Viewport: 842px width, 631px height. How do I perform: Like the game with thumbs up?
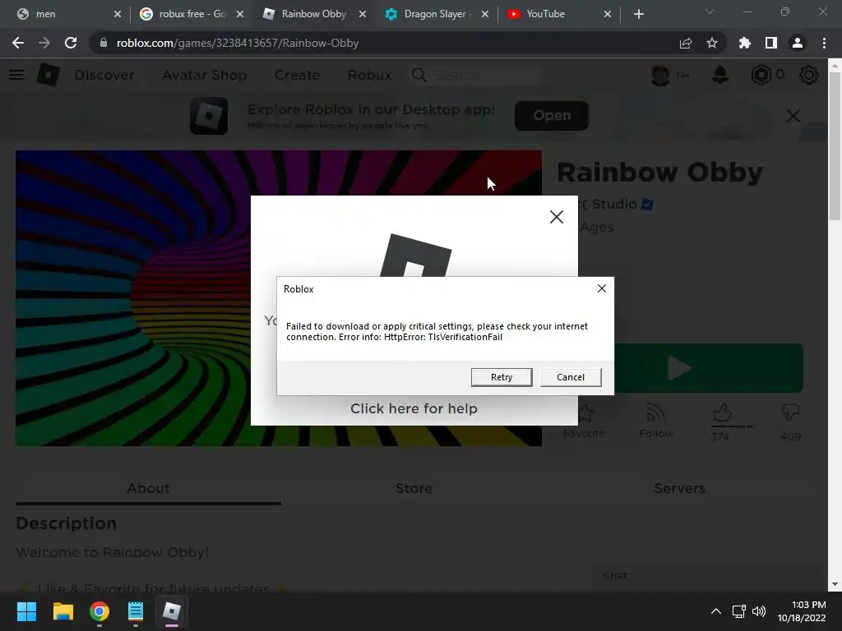click(722, 413)
